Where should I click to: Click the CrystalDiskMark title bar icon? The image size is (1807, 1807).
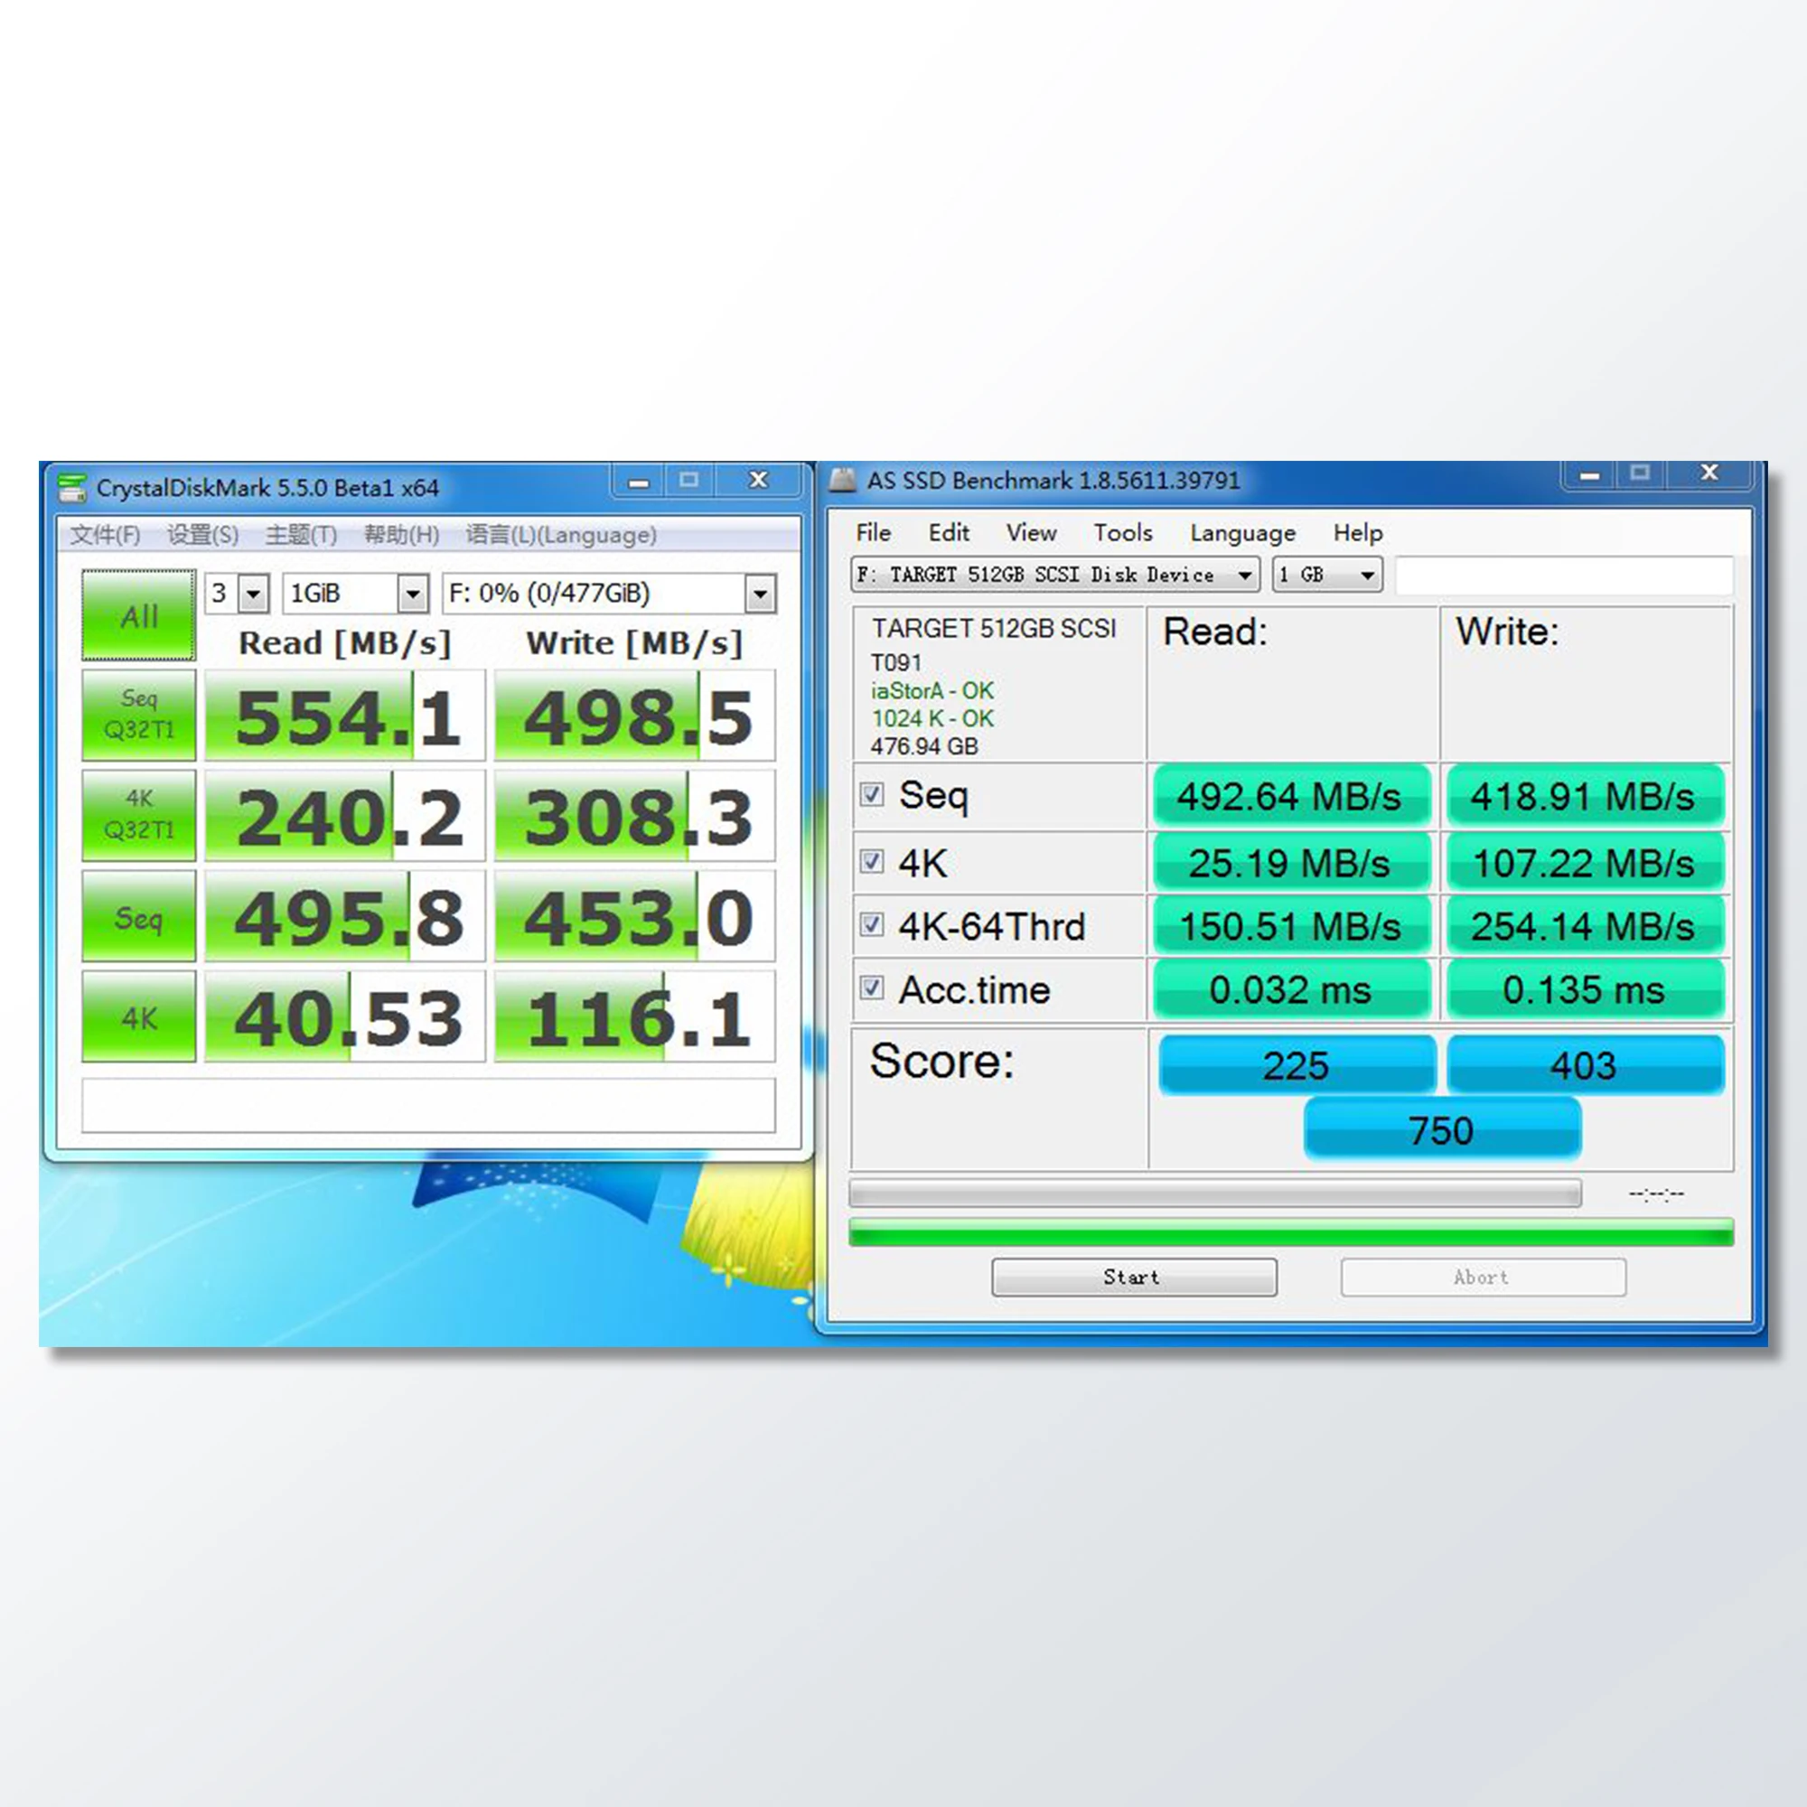click(72, 488)
